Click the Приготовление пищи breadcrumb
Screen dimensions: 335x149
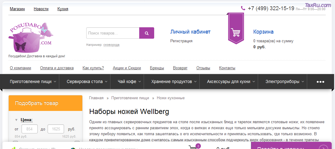pos(130,98)
